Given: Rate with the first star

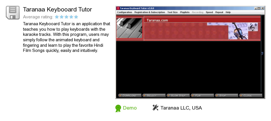Looking at the screenshot, I should pyautogui.click(x=57, y=17).
